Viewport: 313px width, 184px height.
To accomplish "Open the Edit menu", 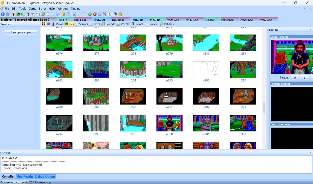I will pos(14,9).
